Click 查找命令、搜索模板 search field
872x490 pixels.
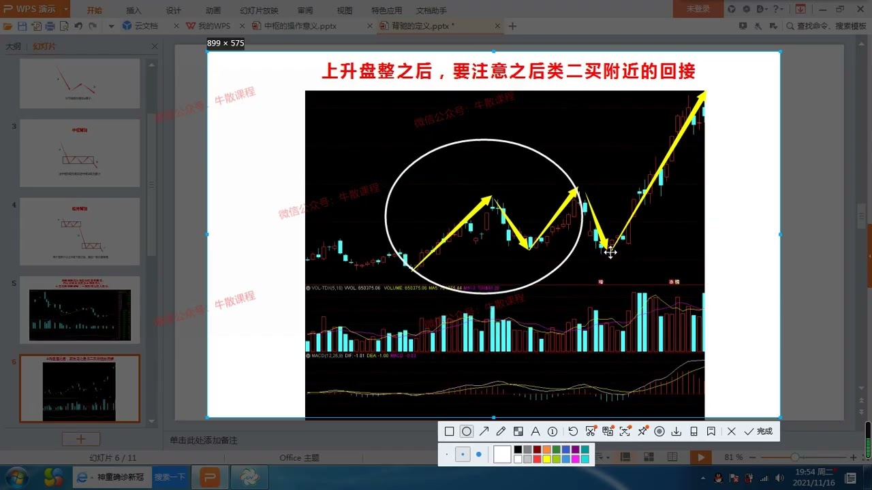coord(826,26)
